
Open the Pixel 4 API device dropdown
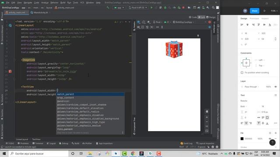pyautogui.click(x=138, y=8)
